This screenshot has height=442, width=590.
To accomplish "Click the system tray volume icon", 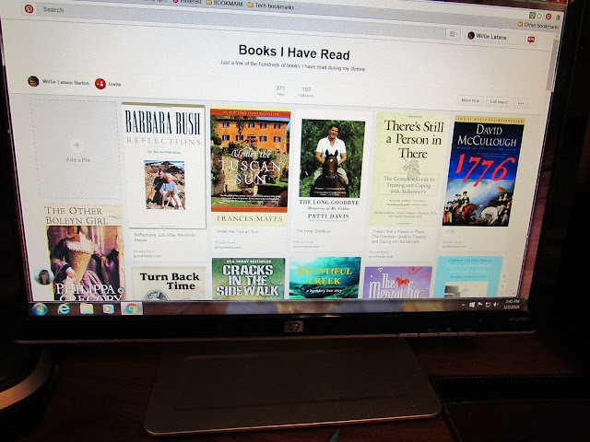I will [x=496, y=304].
